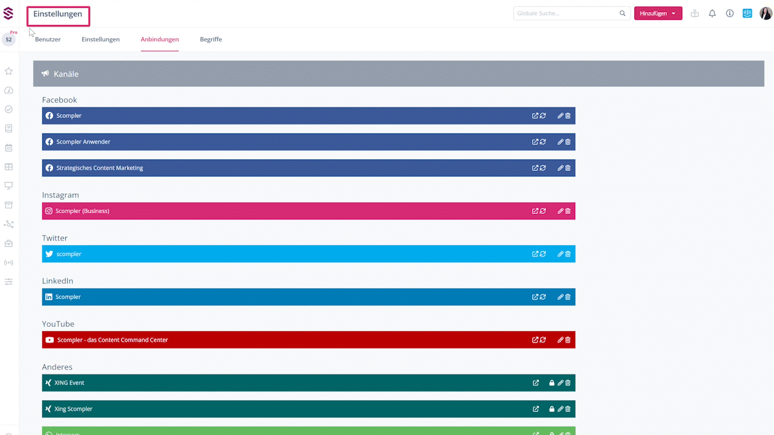Image resolution: width=774 pixels, height=435 pixels.
Task: Open the favorites star in the sidebar
Action: click(8, 71)
